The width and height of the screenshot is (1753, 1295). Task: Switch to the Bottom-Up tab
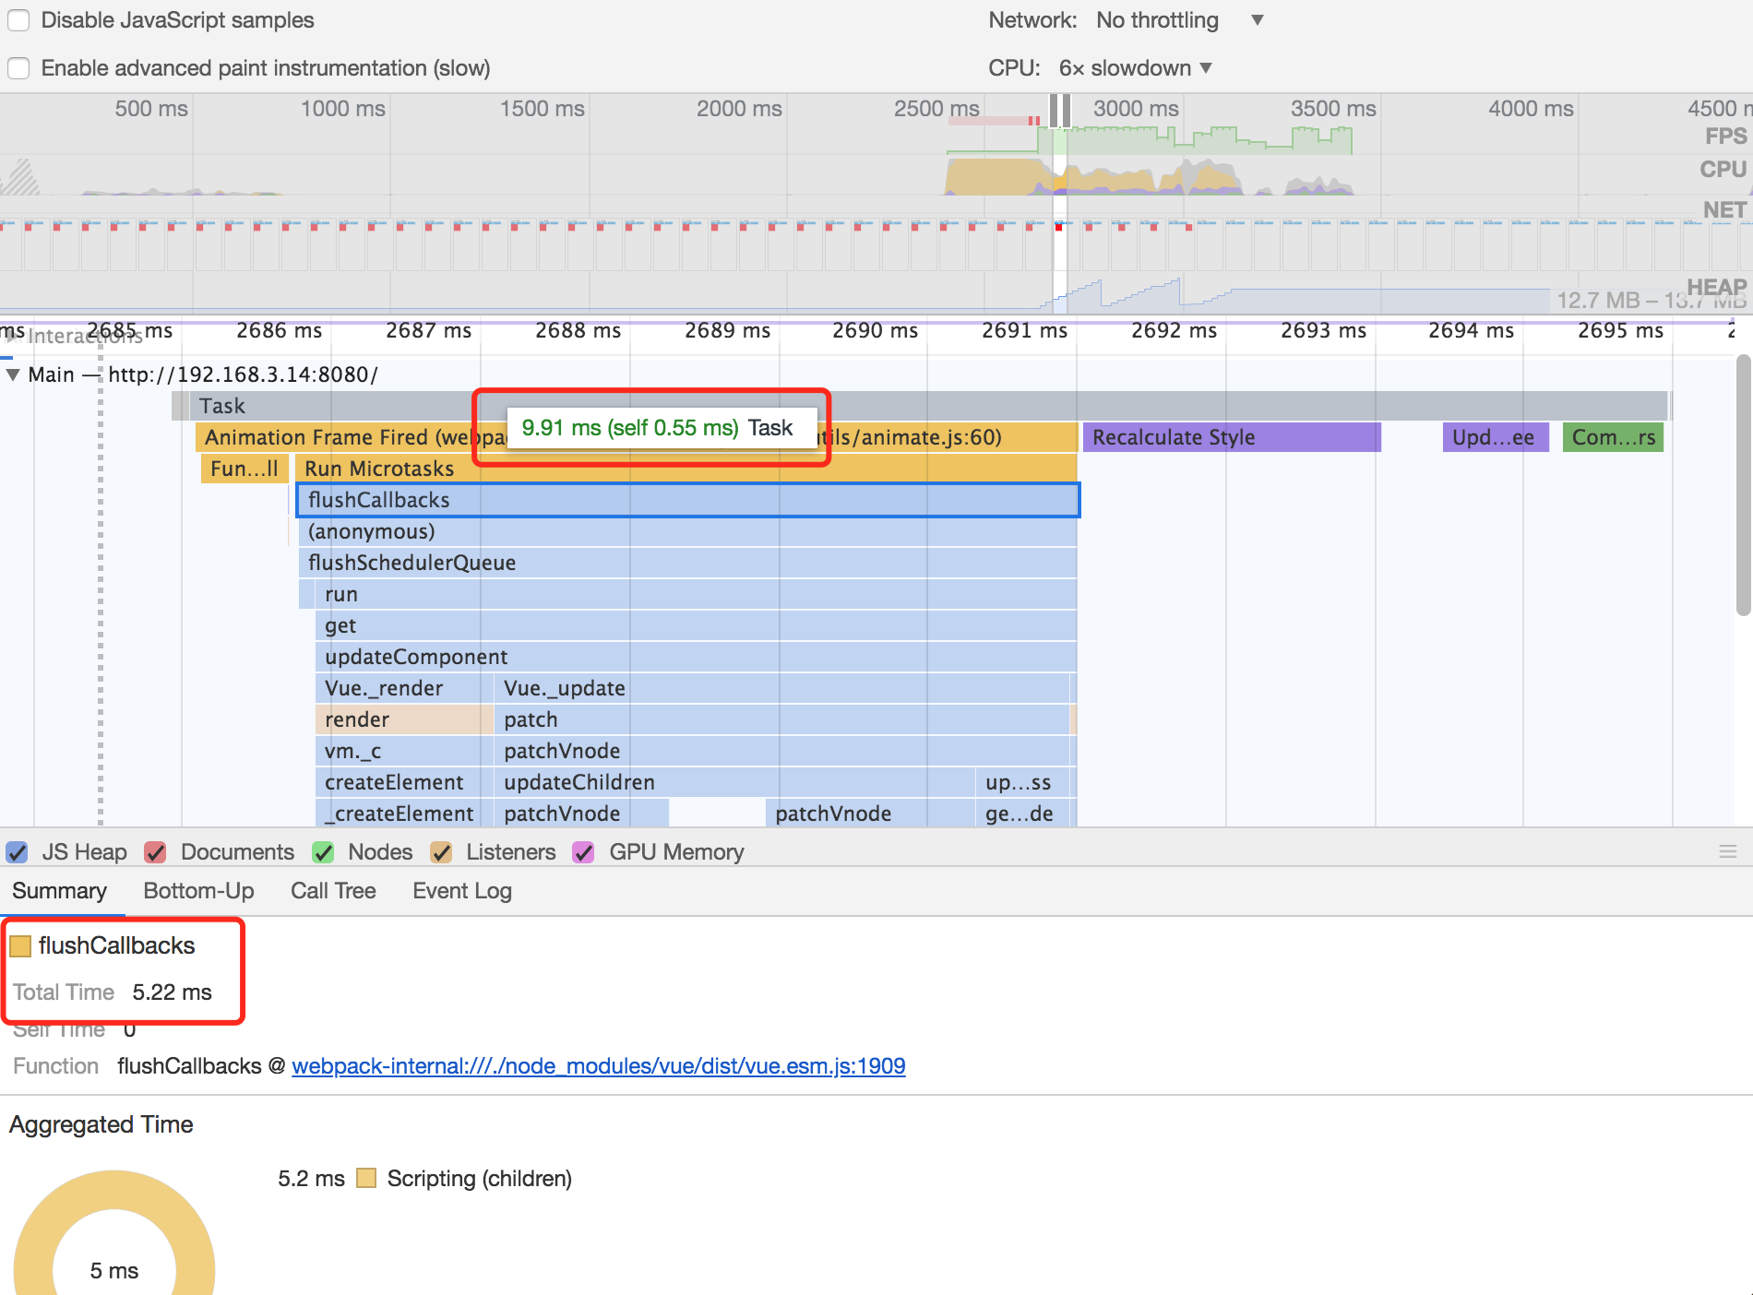[198, 891]
